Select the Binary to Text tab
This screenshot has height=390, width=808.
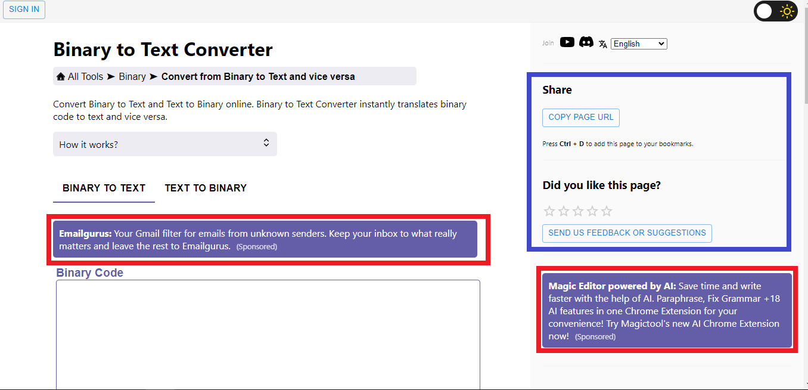pos(104,188)
